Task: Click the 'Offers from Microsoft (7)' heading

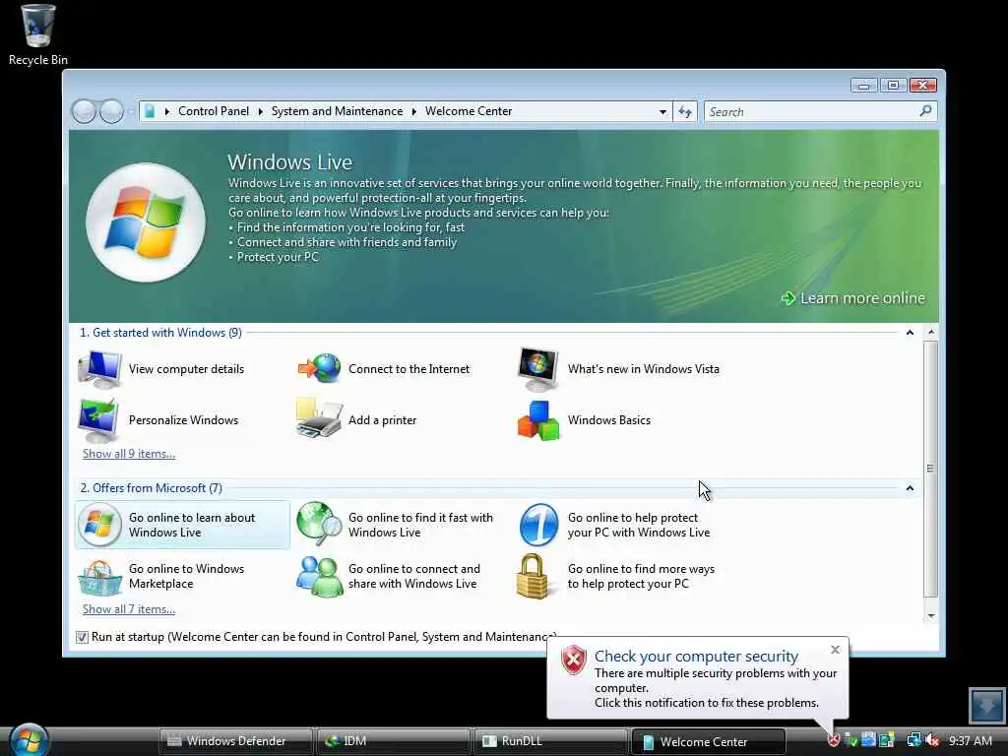Action: coord(151,488)
